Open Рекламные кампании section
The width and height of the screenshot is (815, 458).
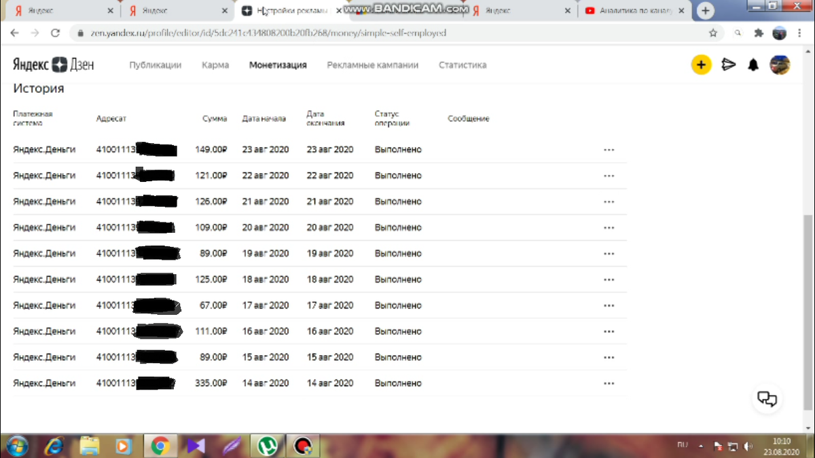[372, 65]
